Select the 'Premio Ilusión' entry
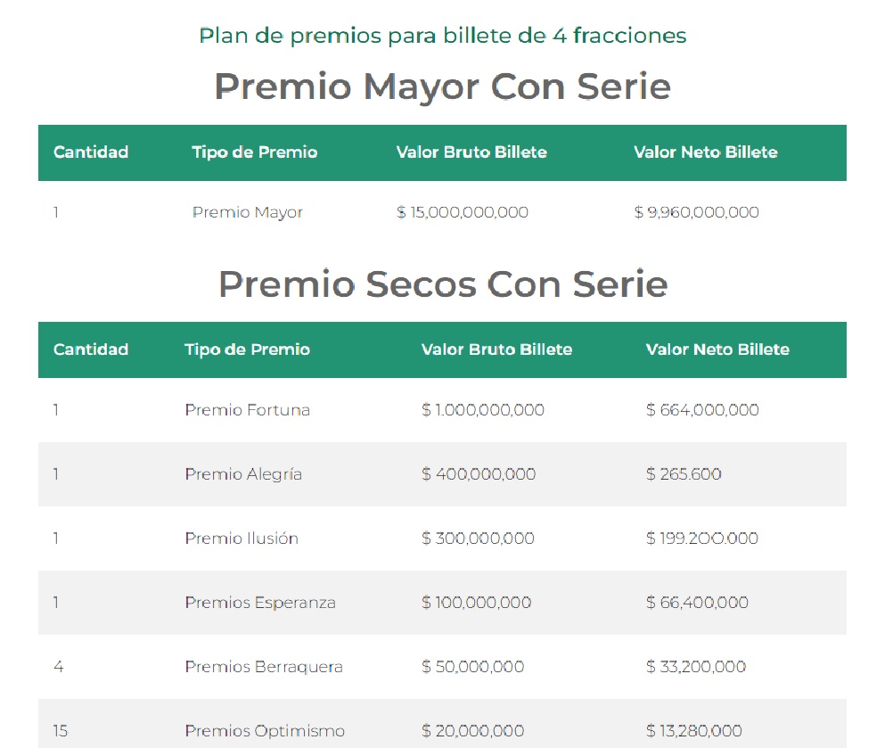Screen dimensions: 893x748 click(242, 538)
